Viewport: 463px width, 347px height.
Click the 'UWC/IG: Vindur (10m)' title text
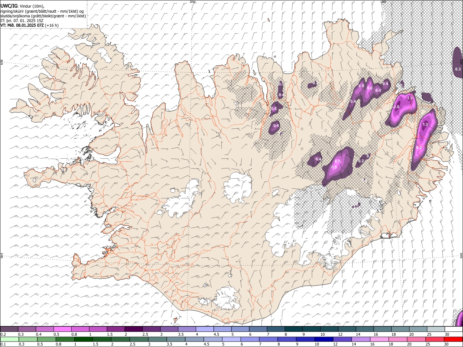pos(22,6)
